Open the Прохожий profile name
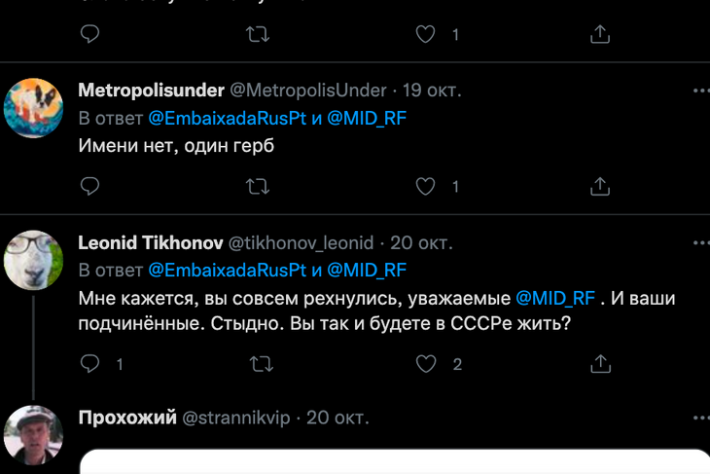The height and width of the screenshot is (474, 710). [x=126, y=418]
